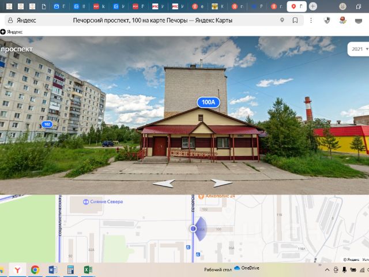Open the pinned tab with blank document icon
The height and width of the screenshot is (277, 369).
44,6
